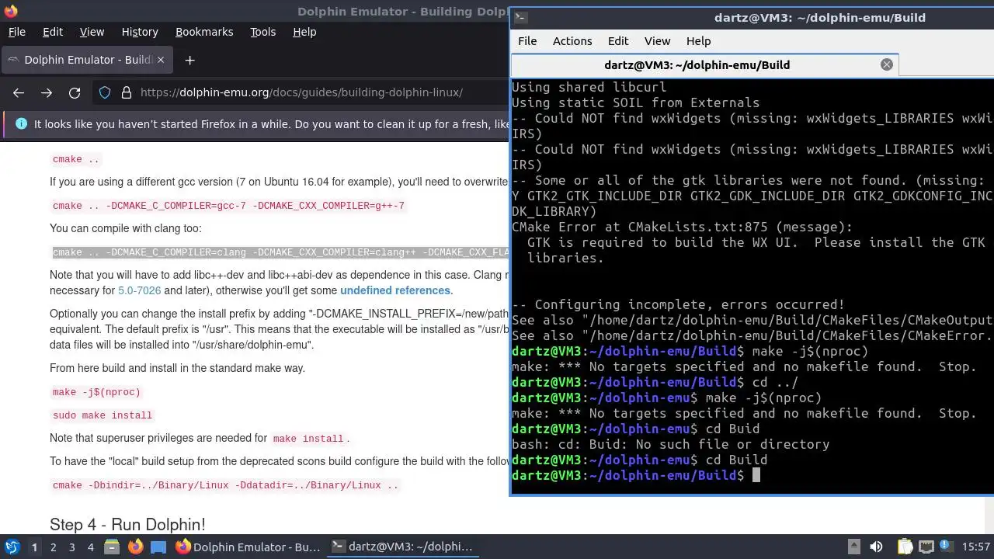Click the show desktop icon in taskbar
The width and height of the screenshot is (994, 559).
coord(158,547)
